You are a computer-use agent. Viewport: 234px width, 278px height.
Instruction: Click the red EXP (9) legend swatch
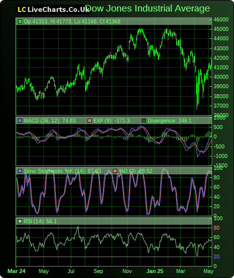click(90, 121)
